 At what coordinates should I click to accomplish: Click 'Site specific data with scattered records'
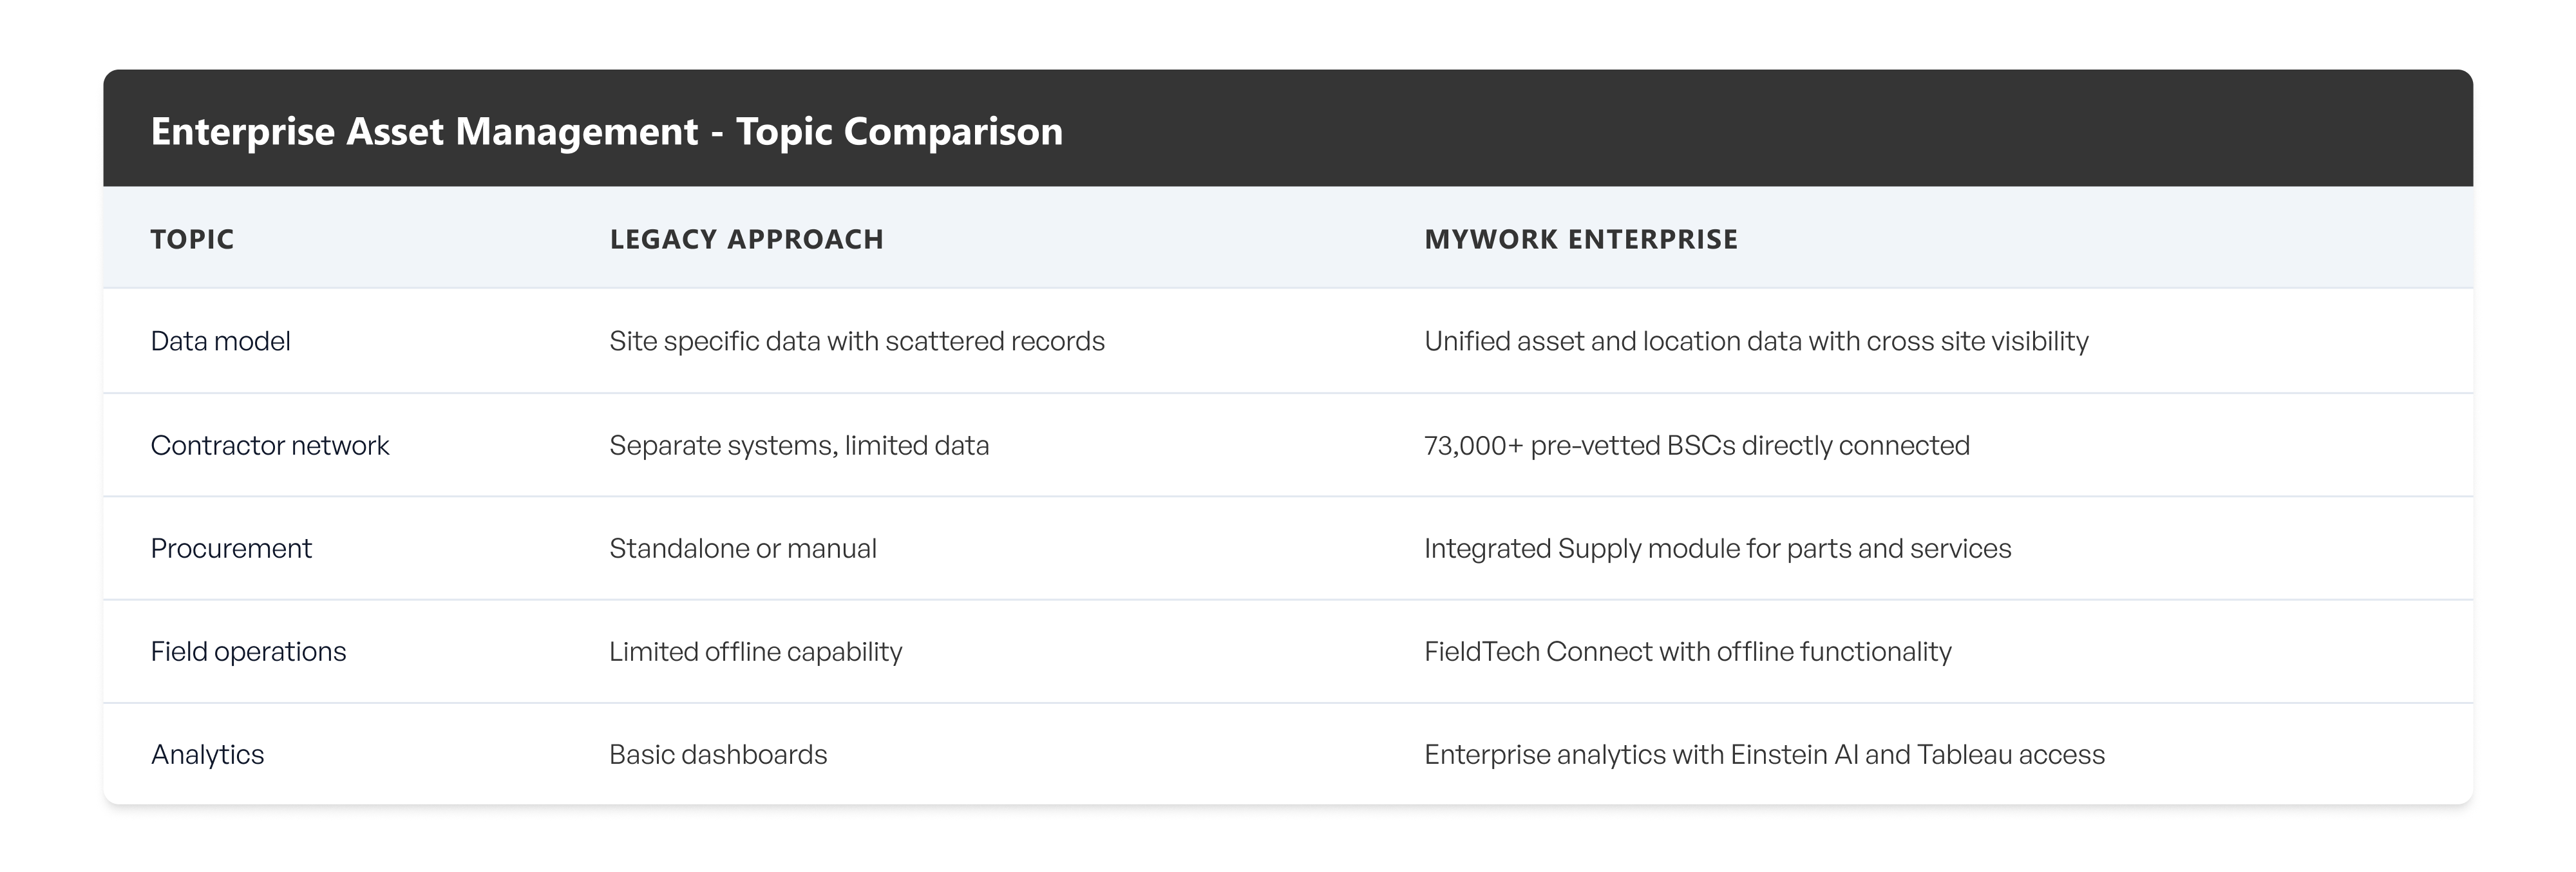point(856,341)
